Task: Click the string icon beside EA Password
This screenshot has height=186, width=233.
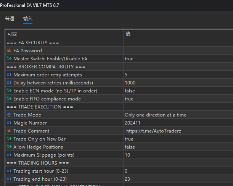Action: tap(9, 51)
